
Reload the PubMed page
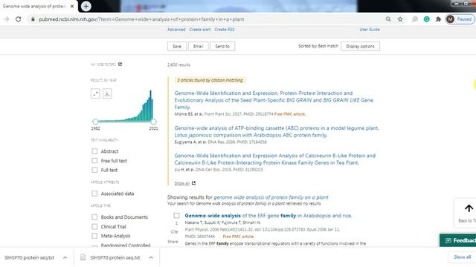[18, 19]
